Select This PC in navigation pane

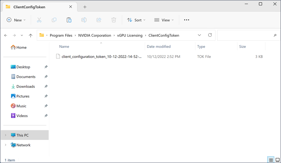click(25, 135)
